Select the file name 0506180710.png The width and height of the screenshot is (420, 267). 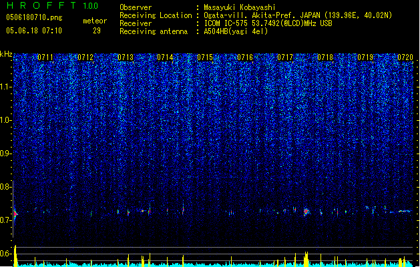click(x=34, y=17)
